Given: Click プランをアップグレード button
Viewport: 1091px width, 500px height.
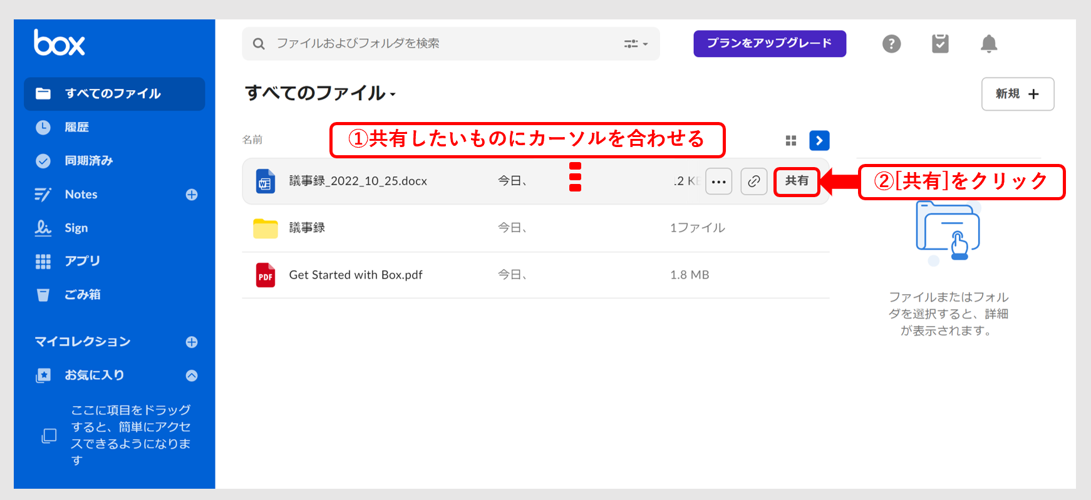Looking at the screenshot, I should coord(770,44).
